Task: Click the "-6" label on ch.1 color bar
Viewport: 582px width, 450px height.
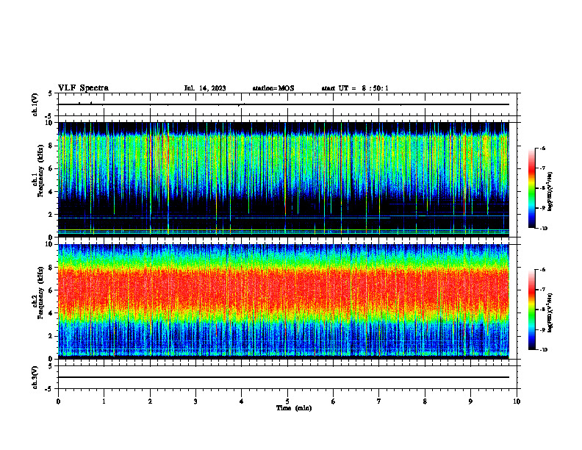Action: point(542,148)
